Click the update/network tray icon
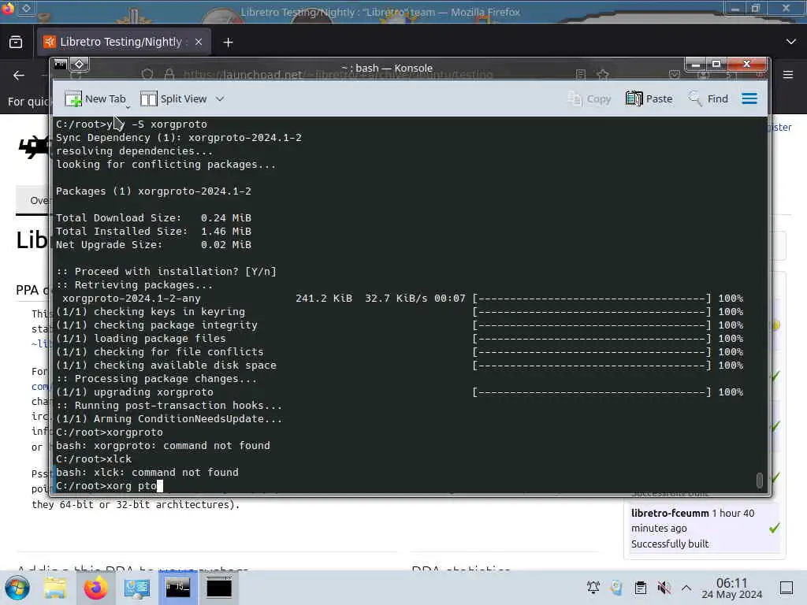The image size is (807, 605). tap(616, 587)
